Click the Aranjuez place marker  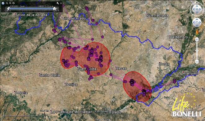(x=183, y=72)
